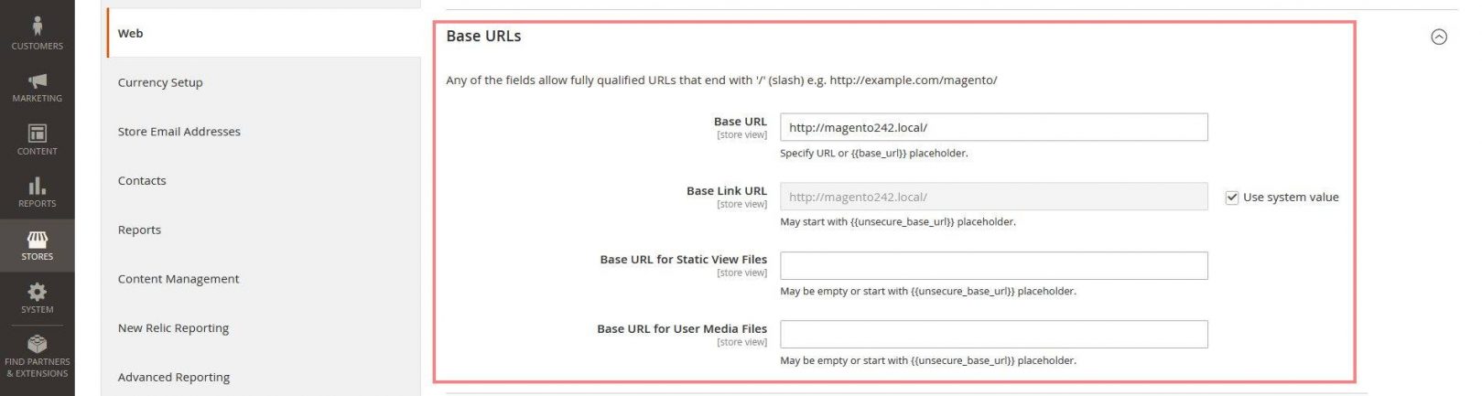This screenshot has width=1482, height=396.
Task: Focus Base URL for User Media Files field
Action: pos(993,335)
